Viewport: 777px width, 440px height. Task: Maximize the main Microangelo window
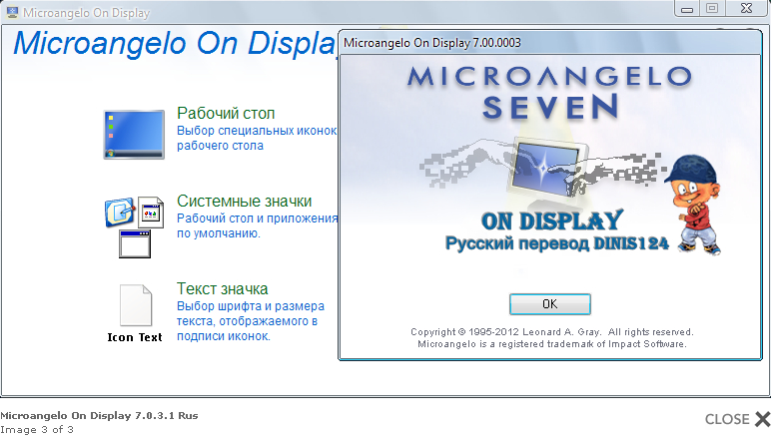coord(712,8)
